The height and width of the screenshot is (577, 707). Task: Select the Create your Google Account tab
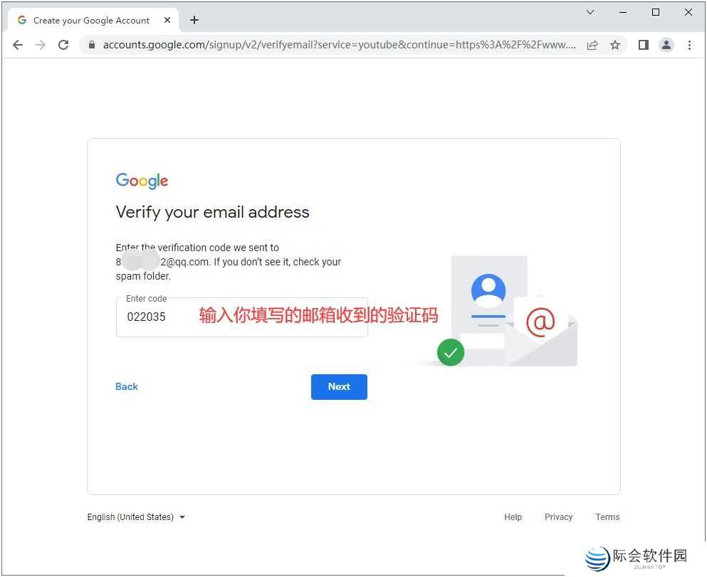[x=92, y=20]
